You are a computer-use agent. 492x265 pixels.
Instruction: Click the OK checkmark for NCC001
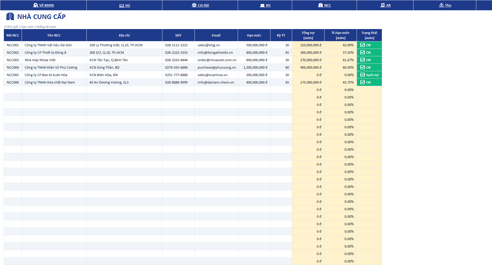point(363,45)
